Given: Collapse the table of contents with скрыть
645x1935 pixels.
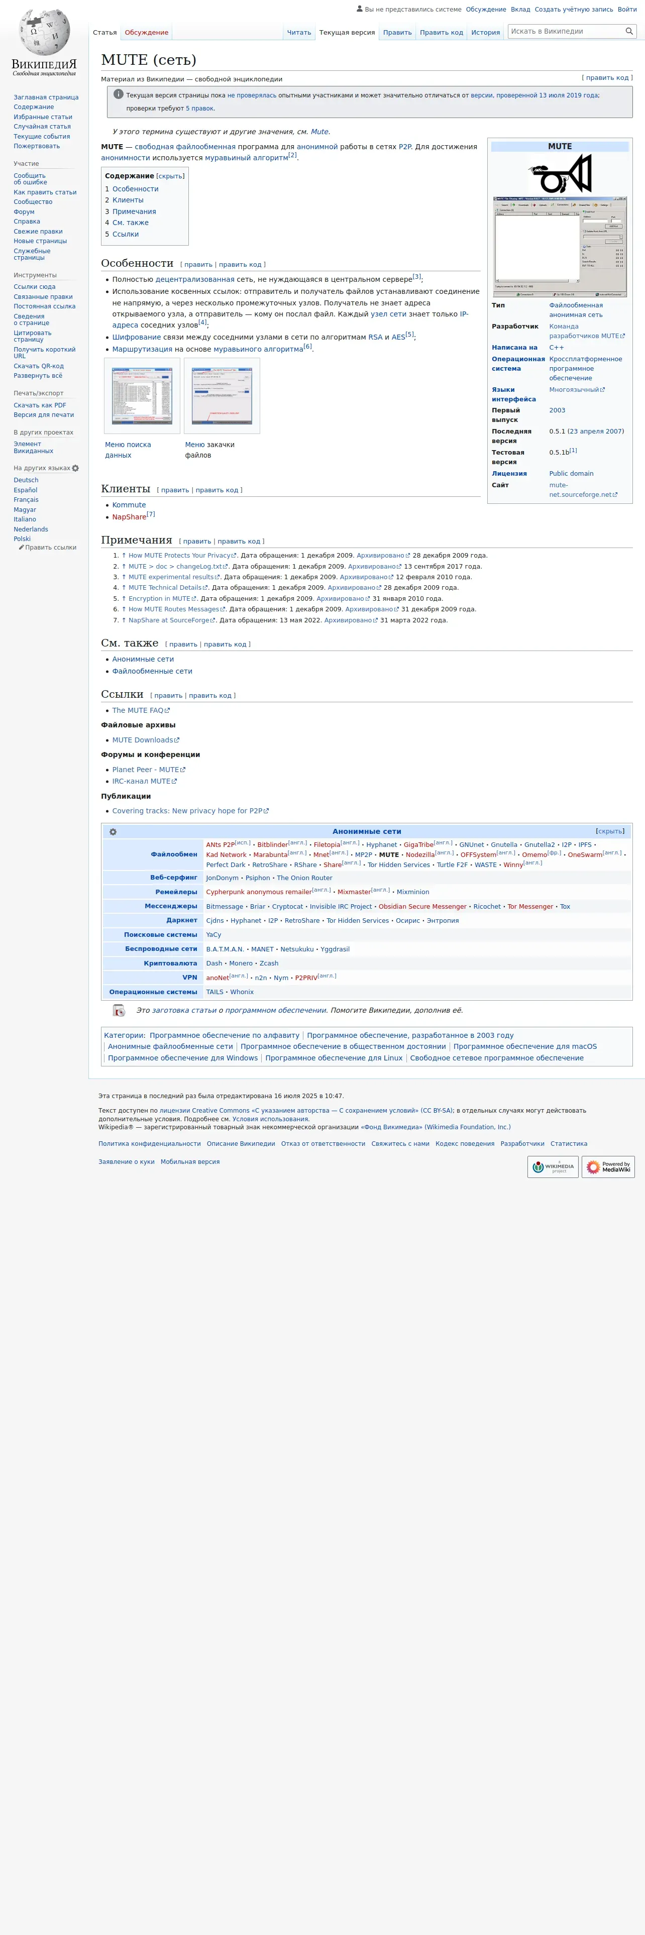Looking at the screenshot, I should pos(170,176).
